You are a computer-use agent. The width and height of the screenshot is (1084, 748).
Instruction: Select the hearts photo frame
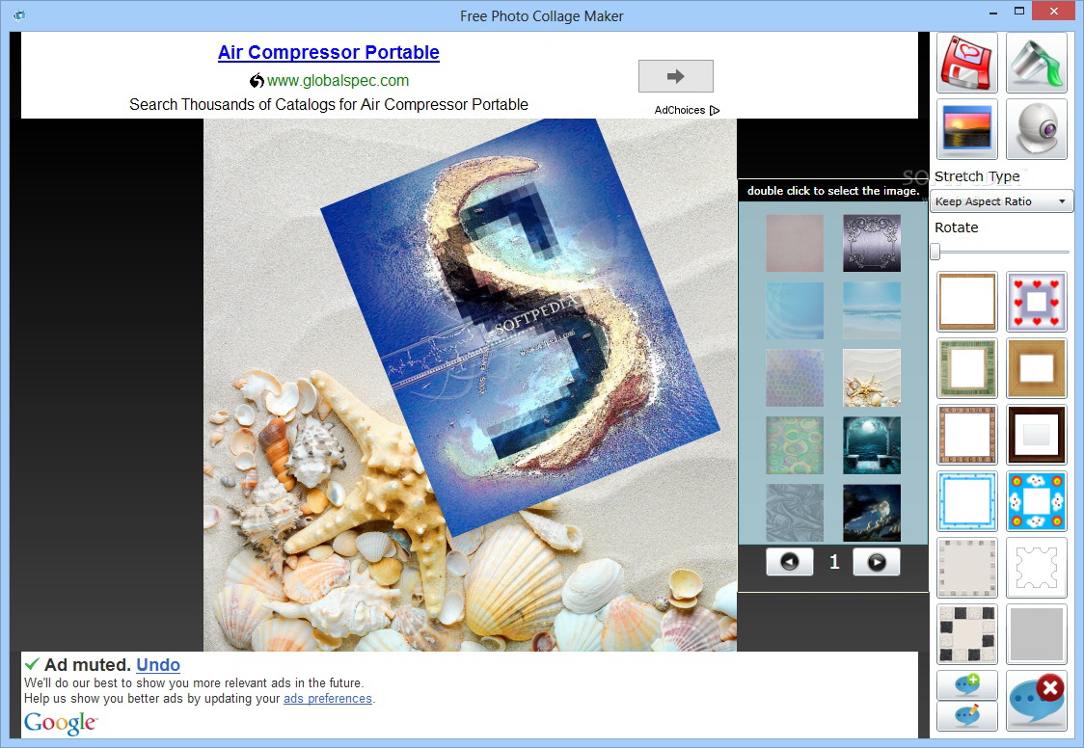point(1037,301)
